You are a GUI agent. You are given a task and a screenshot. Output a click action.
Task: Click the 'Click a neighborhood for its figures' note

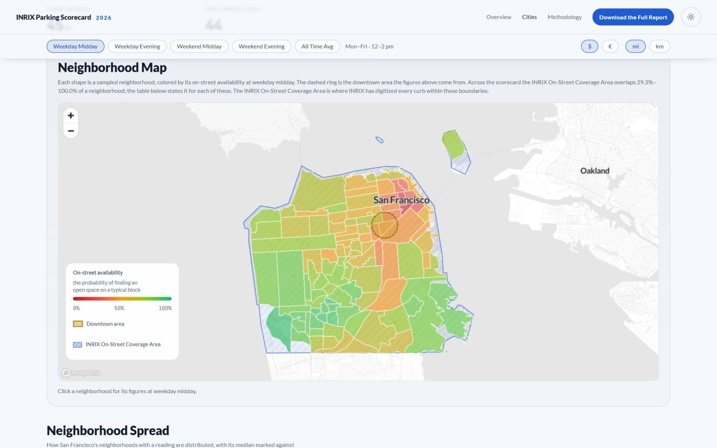tap(127, 391)
